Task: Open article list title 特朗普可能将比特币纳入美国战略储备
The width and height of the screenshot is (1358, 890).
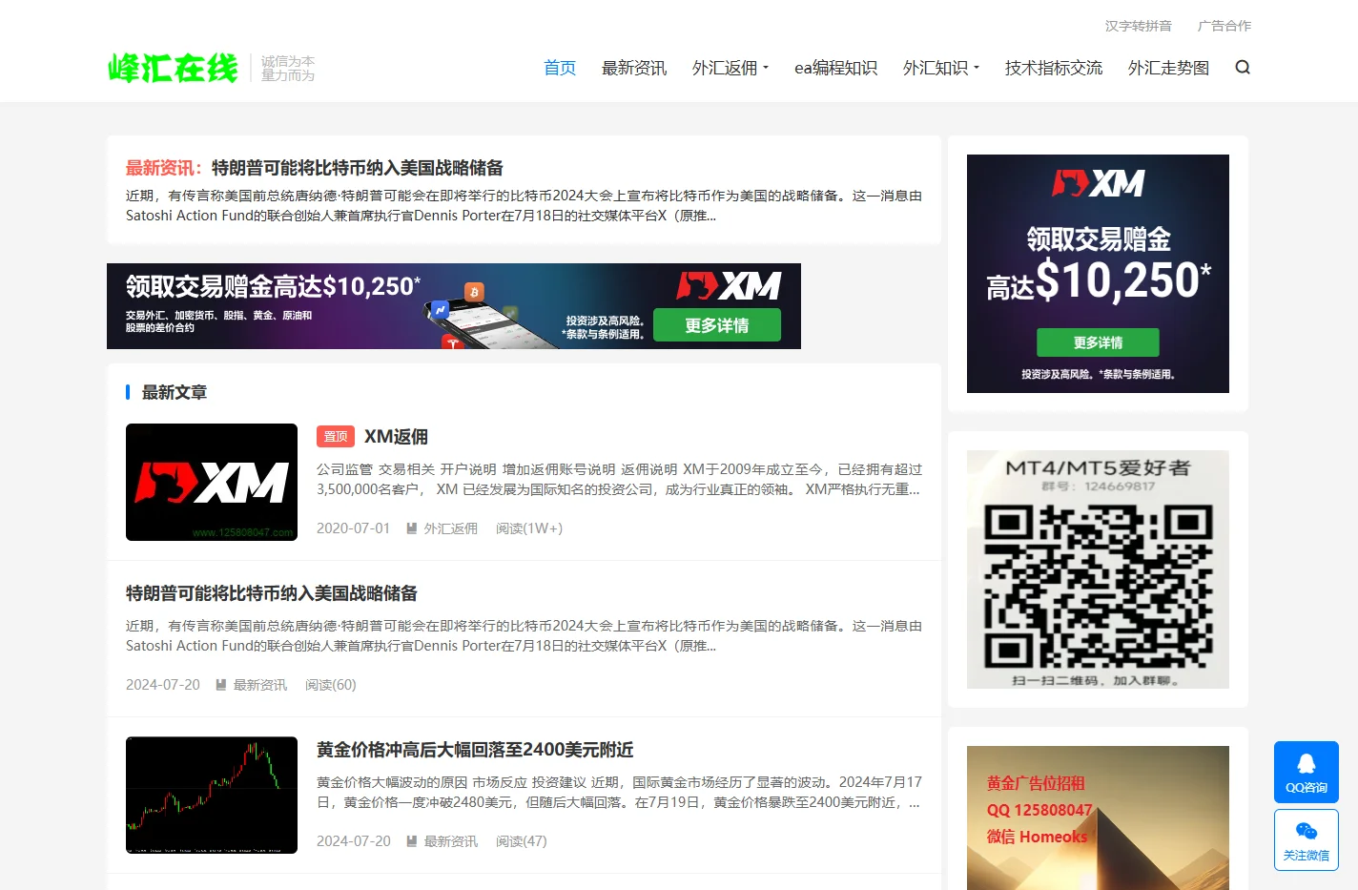Action: pyautogui.click(x=272, y=593)
